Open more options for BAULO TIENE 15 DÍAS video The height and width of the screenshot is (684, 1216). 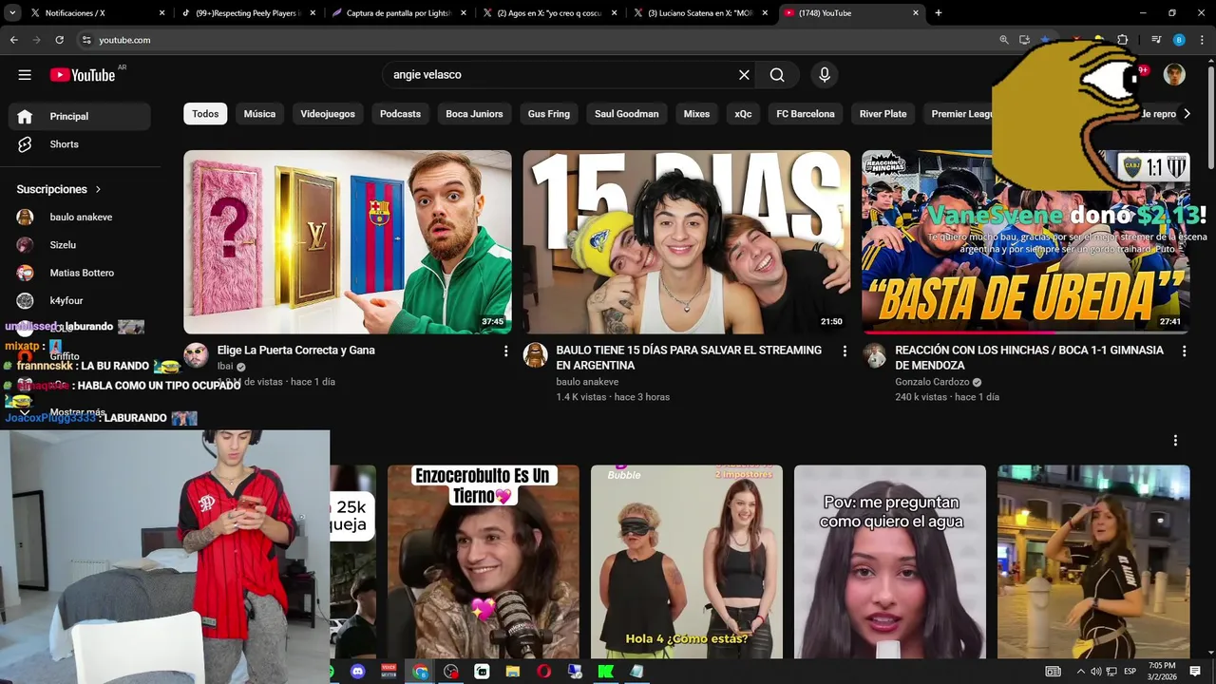pyautogui.click(x=845, y=351)
